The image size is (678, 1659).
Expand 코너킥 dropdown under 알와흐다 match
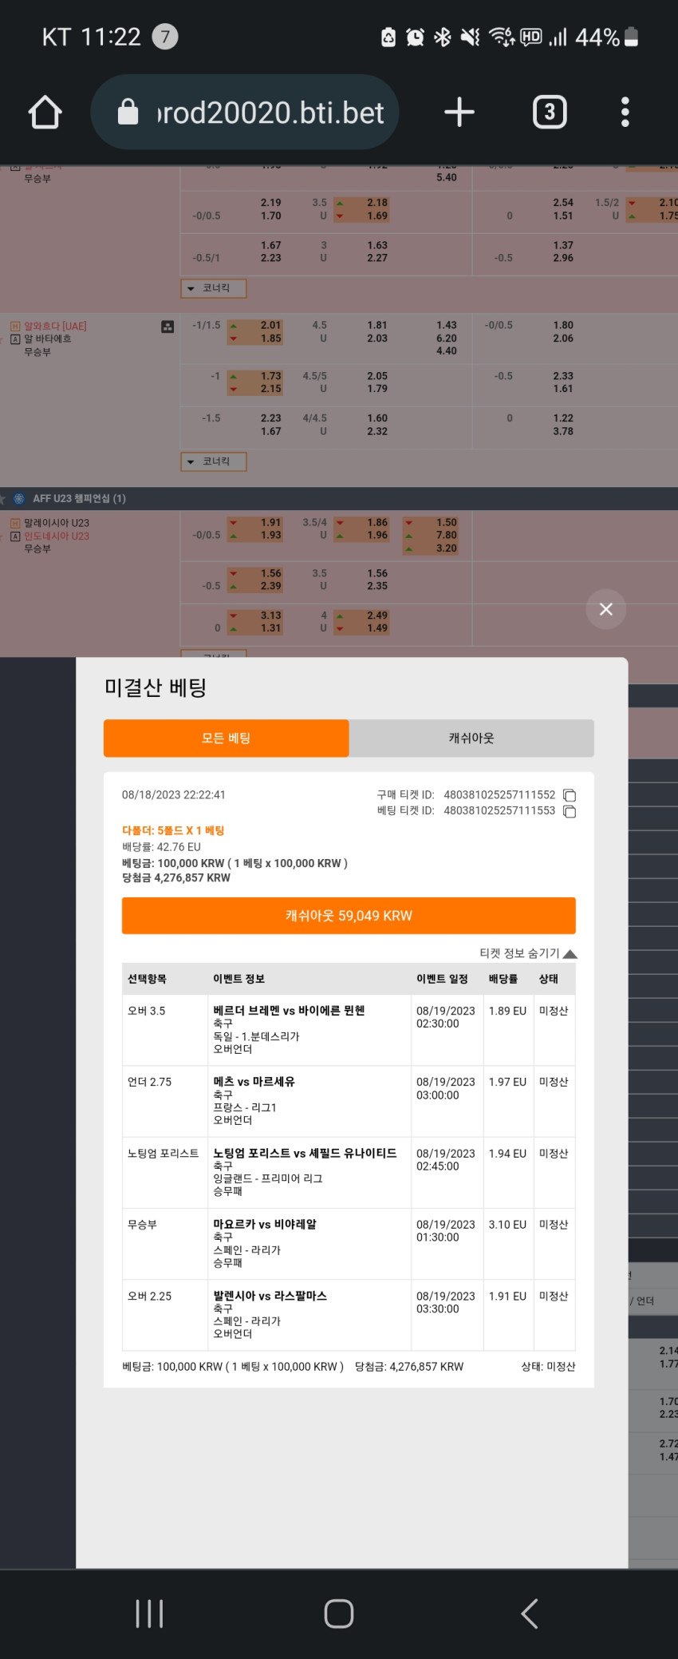click(x=214, y=461)
